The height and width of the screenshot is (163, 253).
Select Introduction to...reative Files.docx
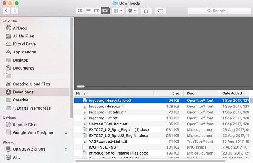[162, 153]
